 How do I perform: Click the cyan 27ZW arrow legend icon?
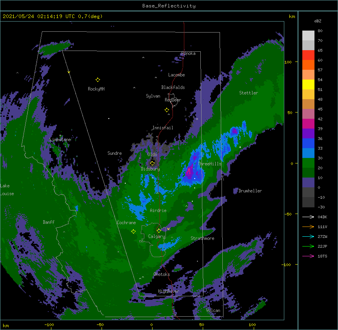[x=308, y=236]
